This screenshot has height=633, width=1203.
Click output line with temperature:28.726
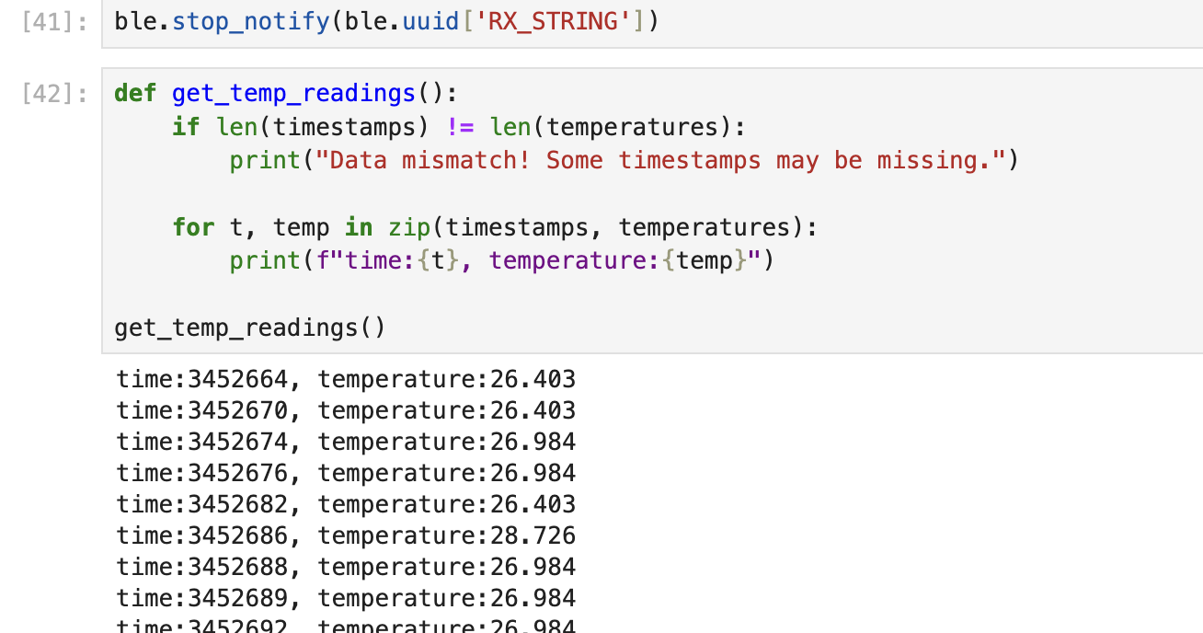[x=346, y=535]
